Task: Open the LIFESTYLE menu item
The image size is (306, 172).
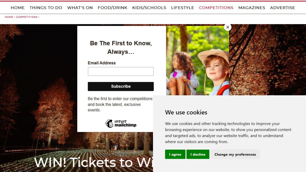Action: (x=183, y=8)
